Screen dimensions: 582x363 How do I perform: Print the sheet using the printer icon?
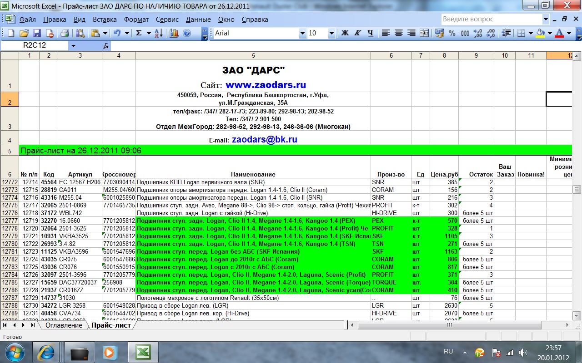click(65, 33)
